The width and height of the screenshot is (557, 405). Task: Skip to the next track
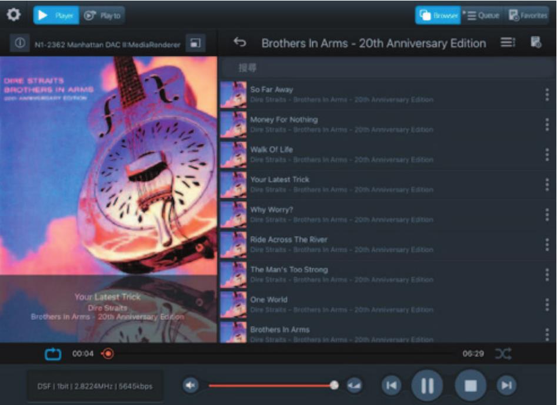click(506, 385)
